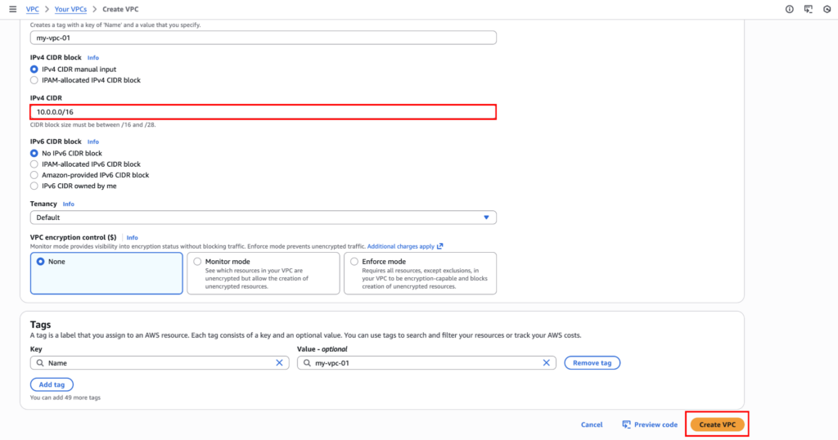Click the Remove tag button
Screen dimensions: 838x440
tap(592, 362)
